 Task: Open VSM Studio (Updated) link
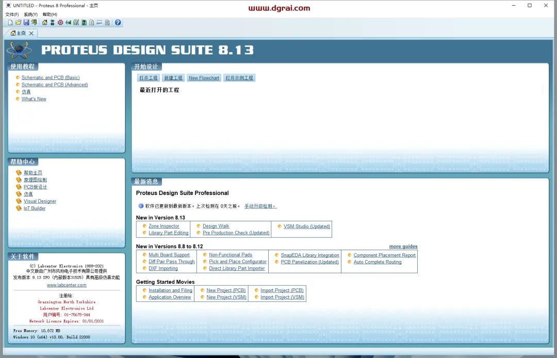[307, 226]
